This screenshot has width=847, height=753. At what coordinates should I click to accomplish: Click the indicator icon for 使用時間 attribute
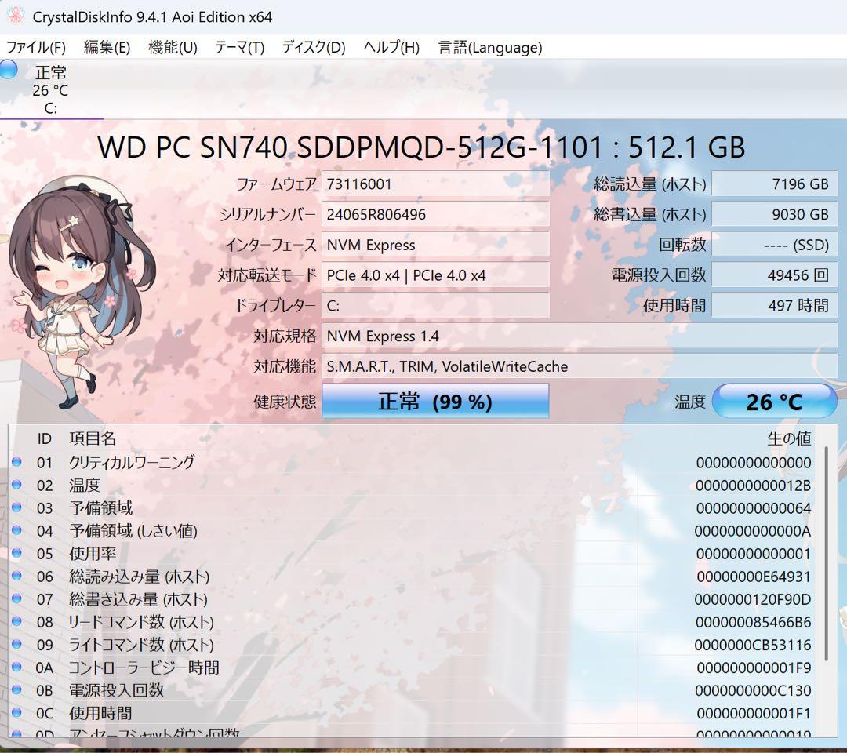pos(16,713)
